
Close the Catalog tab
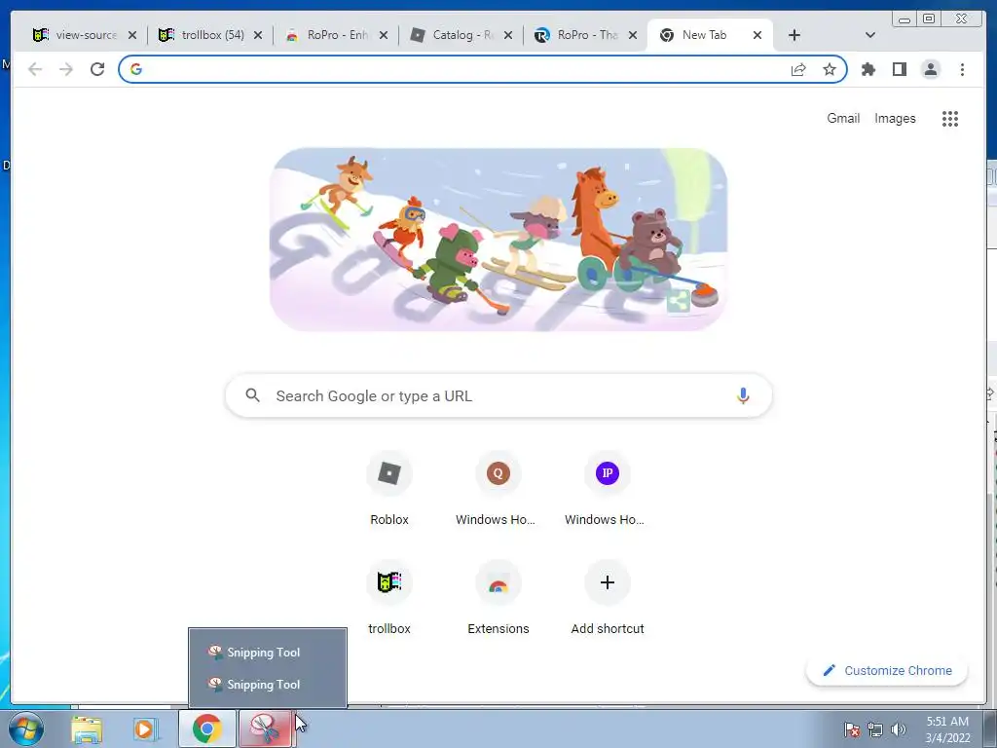point(508,36)
